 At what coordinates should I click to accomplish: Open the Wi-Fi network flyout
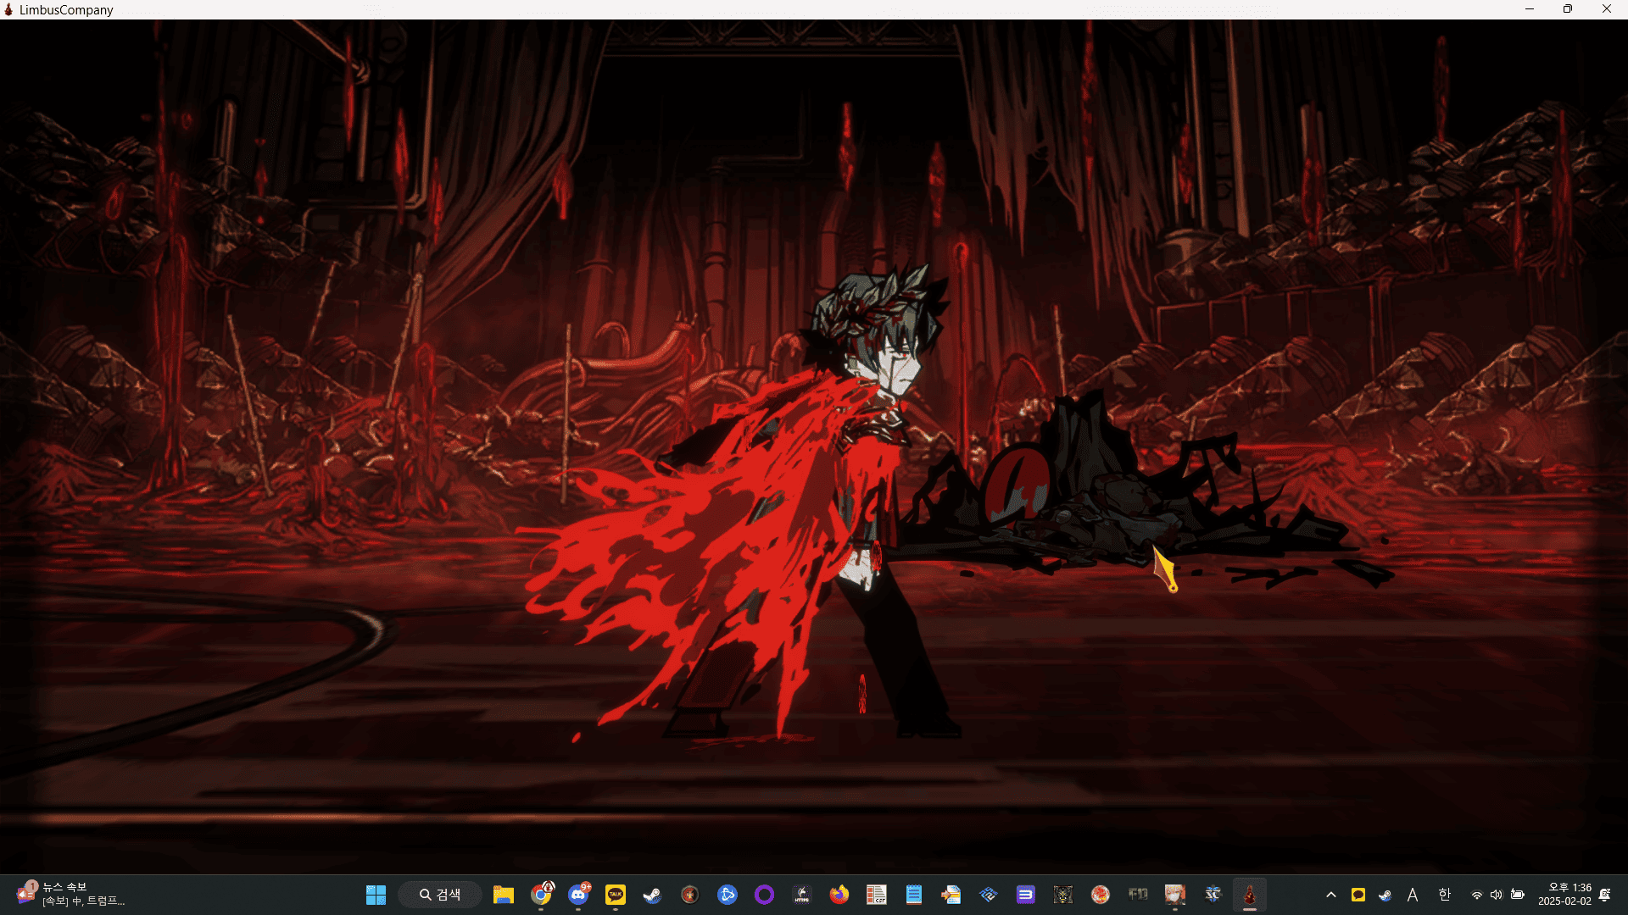(1477, 895)
